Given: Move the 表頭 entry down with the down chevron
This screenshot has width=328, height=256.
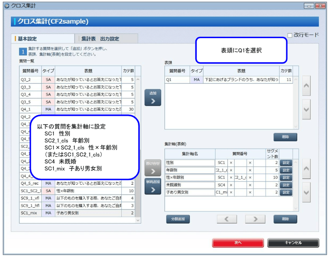Looking at the screenshot, I should click(306, 109).
